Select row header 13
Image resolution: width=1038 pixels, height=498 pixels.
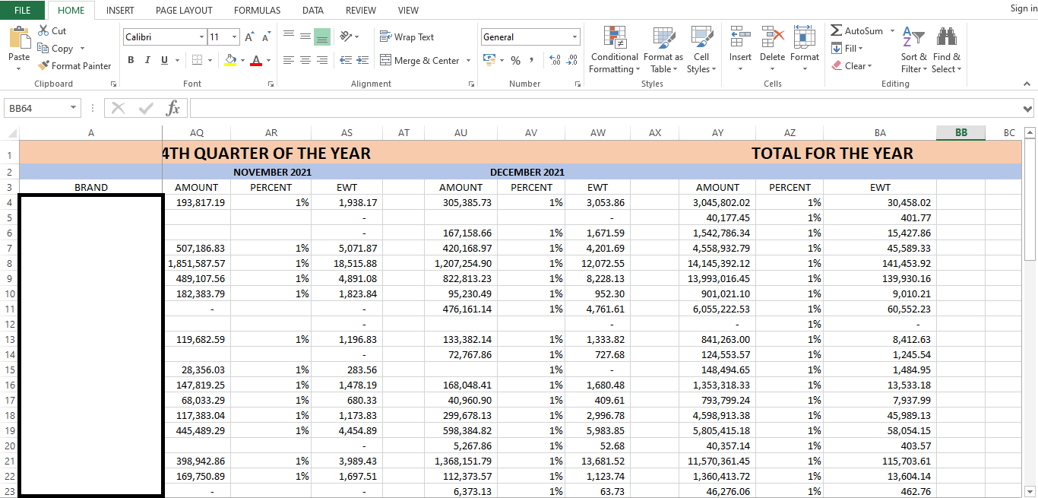[x=9, y=339]
